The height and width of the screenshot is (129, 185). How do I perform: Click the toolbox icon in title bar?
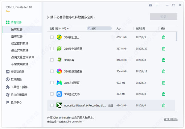tap(150, 5)
